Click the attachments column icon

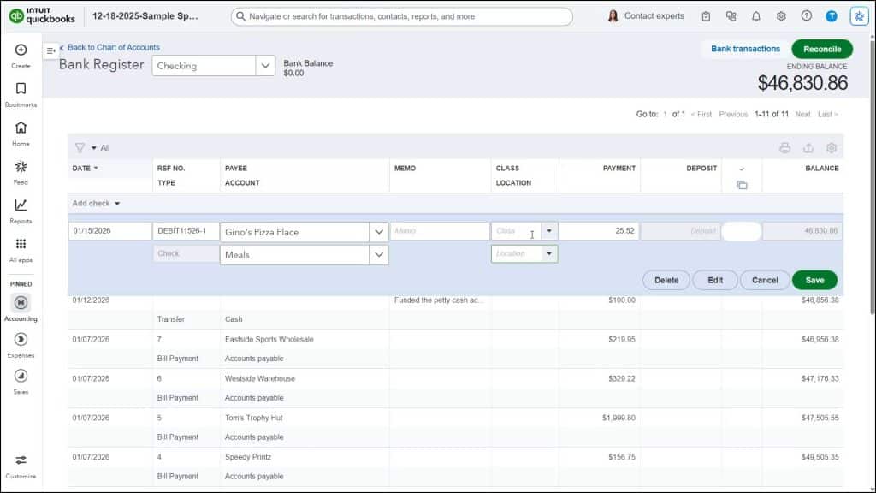(742, 185)
